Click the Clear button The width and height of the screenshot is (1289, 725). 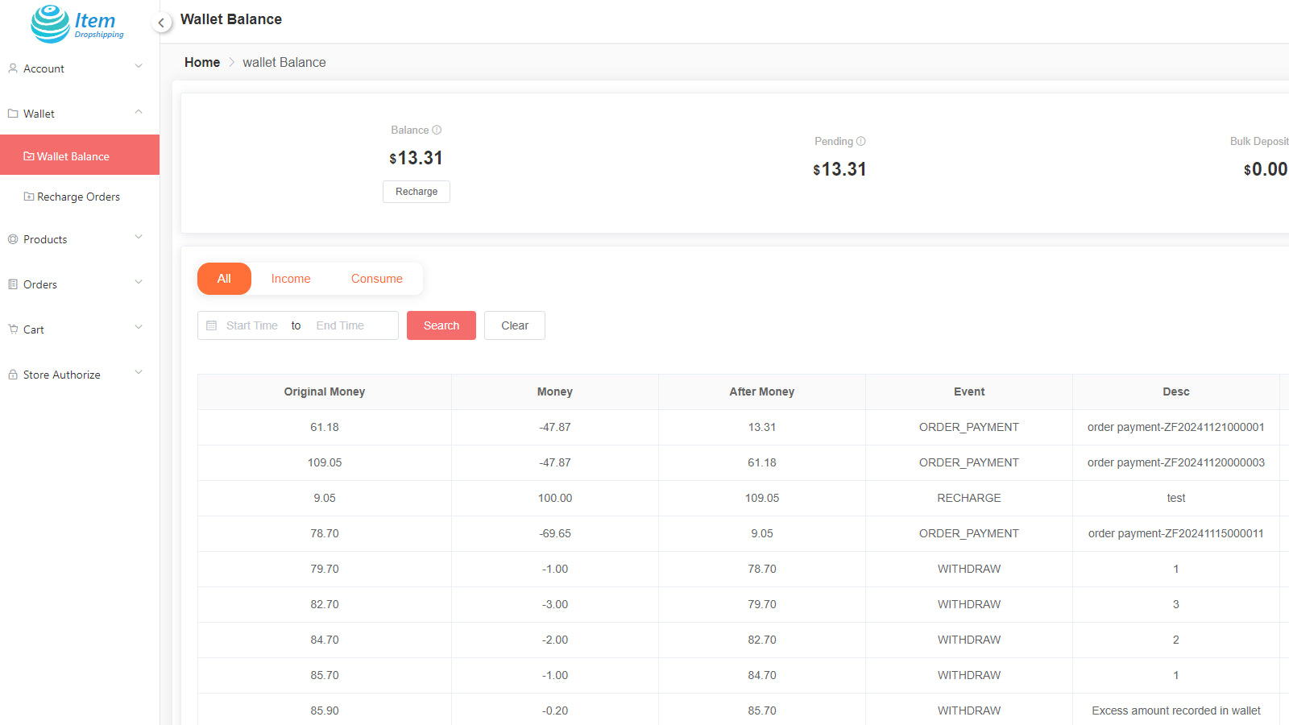515,325
